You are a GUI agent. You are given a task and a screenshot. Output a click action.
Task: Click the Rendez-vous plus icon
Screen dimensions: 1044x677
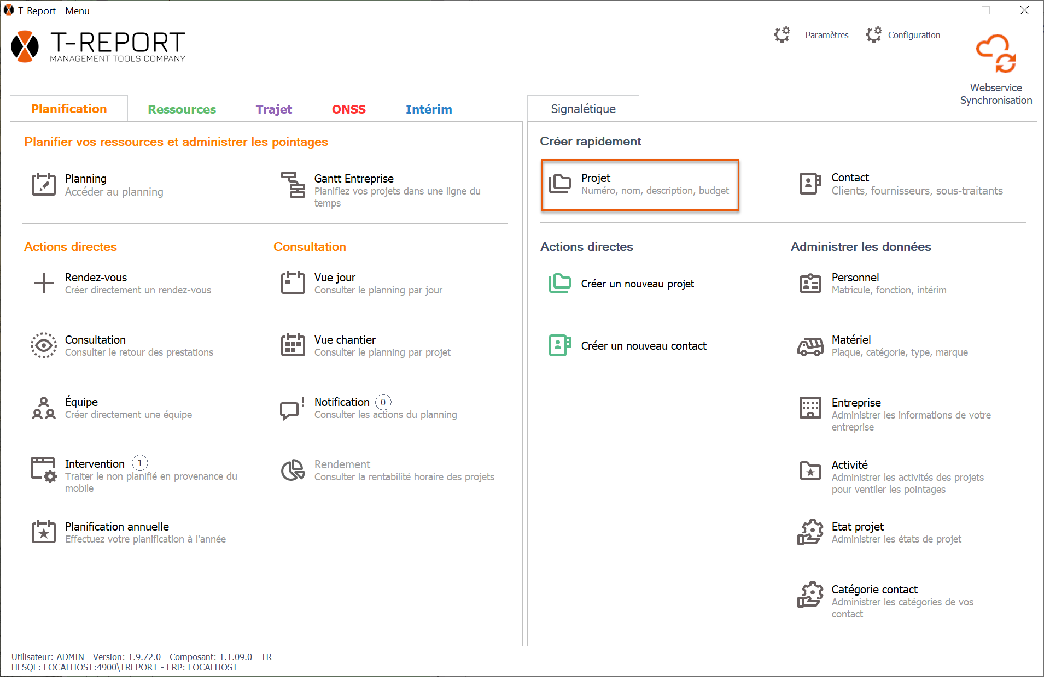[x=44, y=283]
